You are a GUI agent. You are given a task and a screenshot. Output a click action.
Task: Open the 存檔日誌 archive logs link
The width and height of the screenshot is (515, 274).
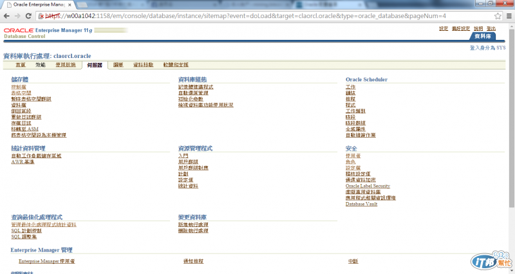tap(21, 123)
